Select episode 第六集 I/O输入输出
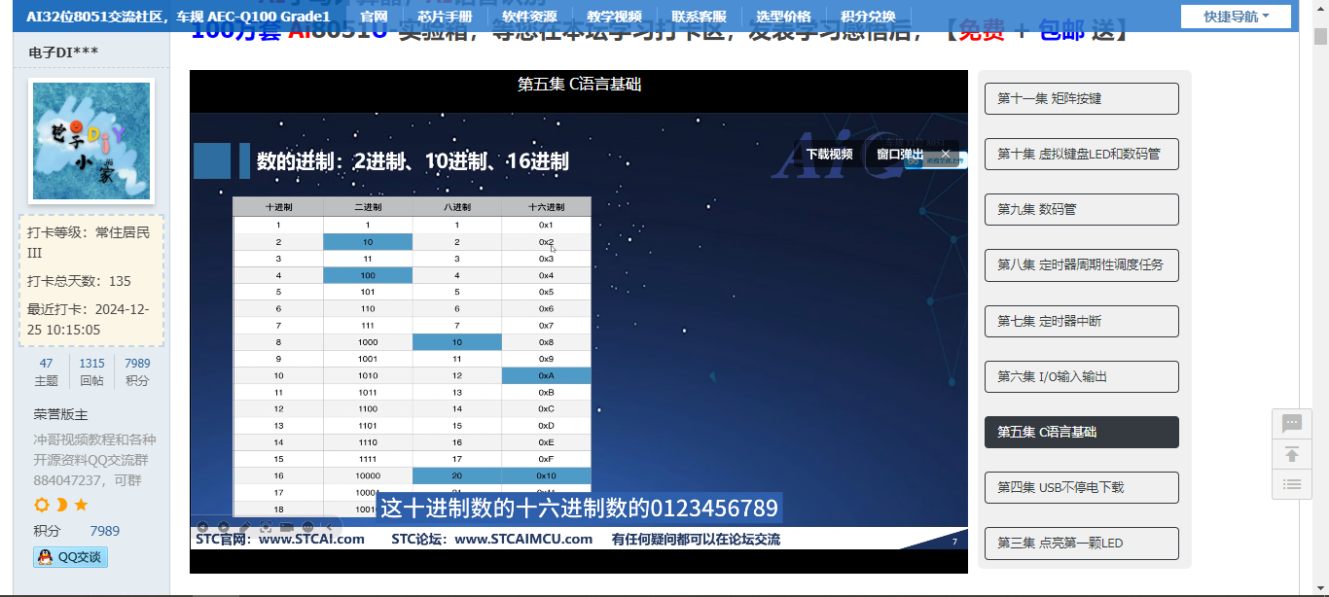 (x=1082, y=376)
